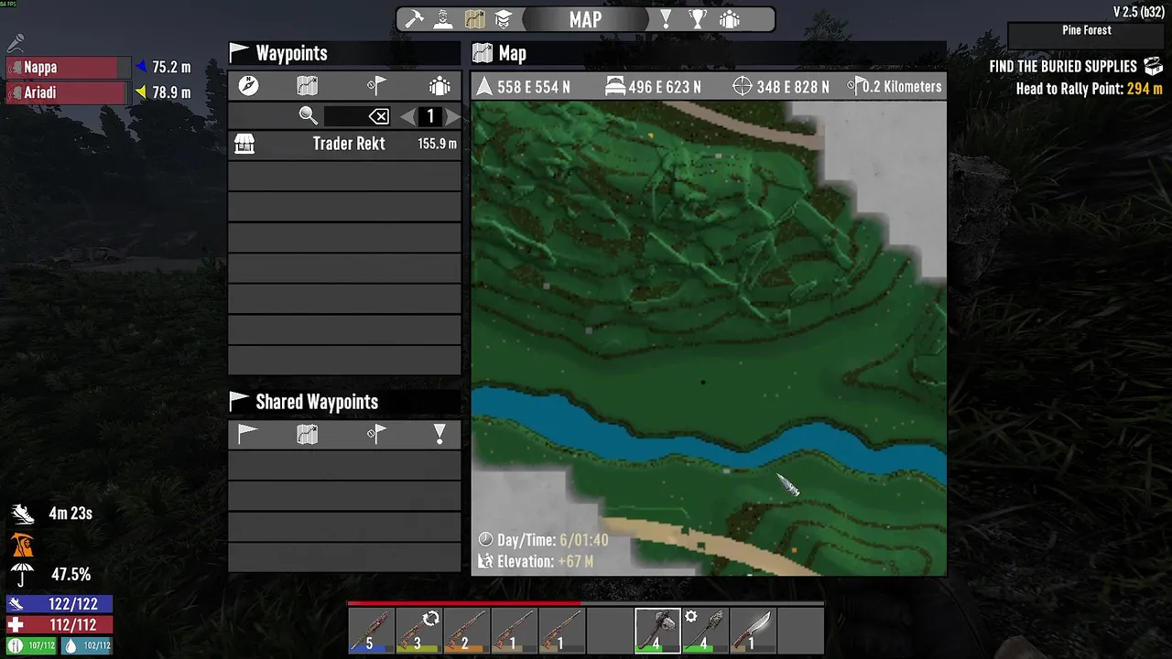Viewport: 1172px width, 659px height.
Task: Click the player position arrow icon
Action: (x=483, y=86)
